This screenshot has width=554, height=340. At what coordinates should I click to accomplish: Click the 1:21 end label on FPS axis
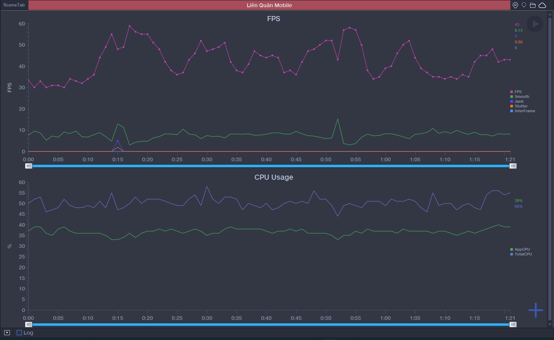click(x=510, y=160)
